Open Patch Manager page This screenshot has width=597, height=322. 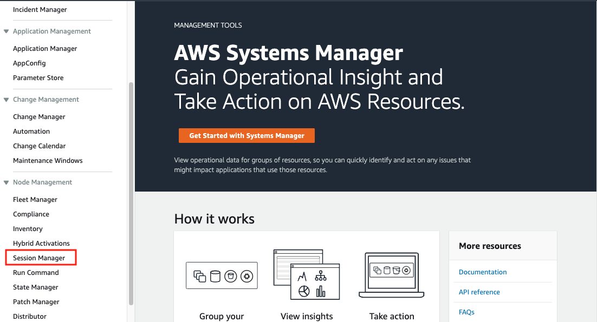coord(36,302)
